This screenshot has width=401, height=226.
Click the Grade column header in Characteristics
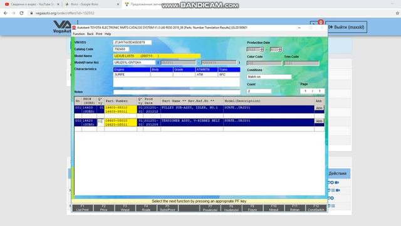184,70
